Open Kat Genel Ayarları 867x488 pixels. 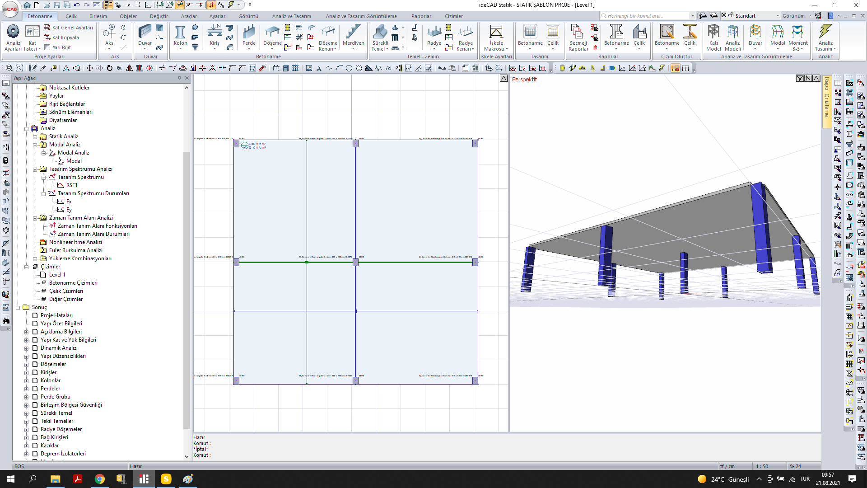pos(69,28)
